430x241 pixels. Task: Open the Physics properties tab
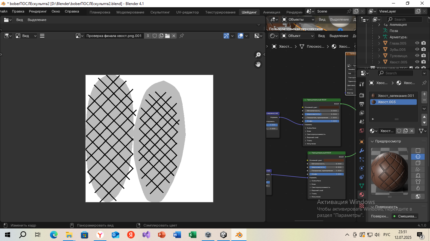[x=362, y=168]
